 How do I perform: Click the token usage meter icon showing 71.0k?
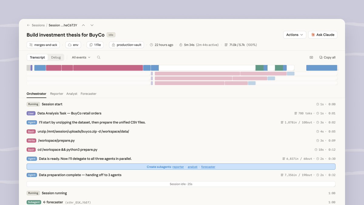(226, 45)
